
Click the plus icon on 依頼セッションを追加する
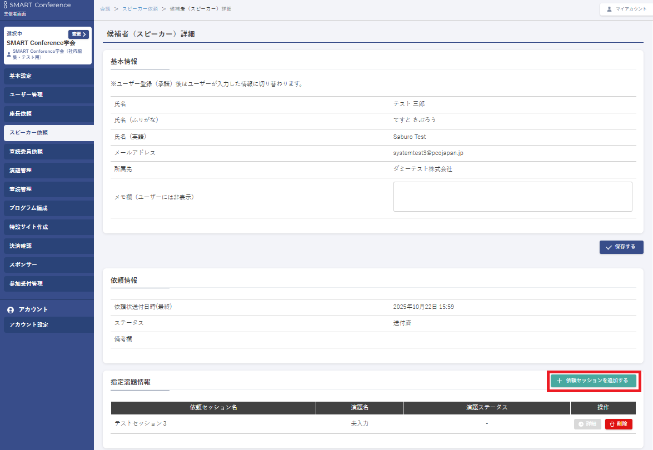coord(559,381)
